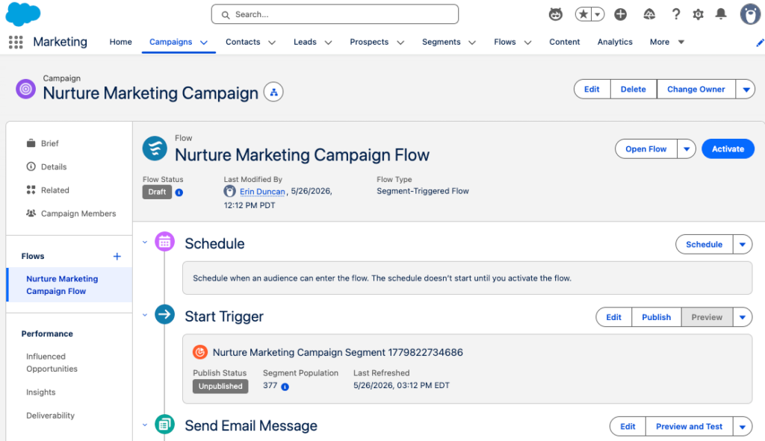Click the Start Trigger Edit button

(x=614, y=317)
